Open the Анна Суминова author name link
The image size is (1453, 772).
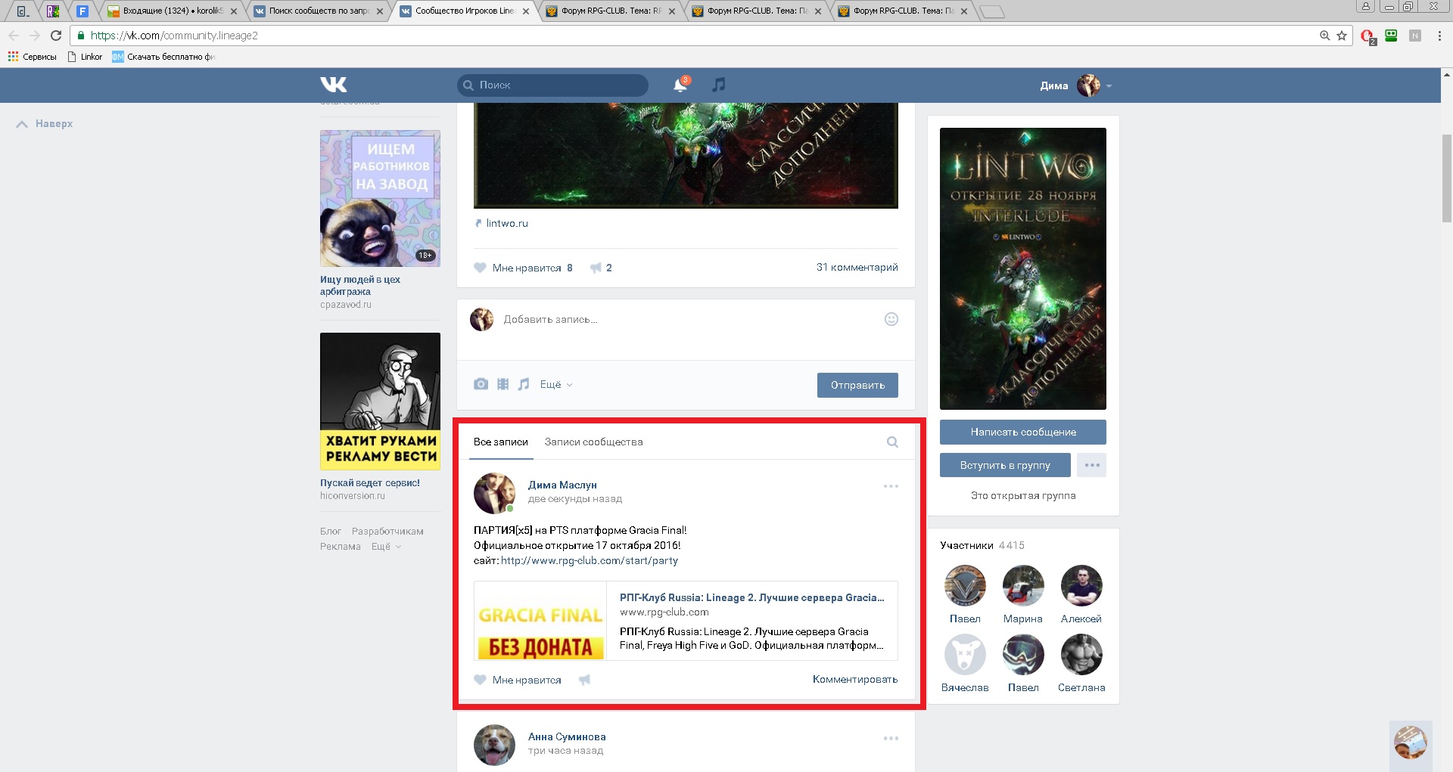click(567, 736)
